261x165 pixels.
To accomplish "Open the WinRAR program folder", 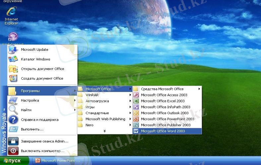I will [105, 95].
